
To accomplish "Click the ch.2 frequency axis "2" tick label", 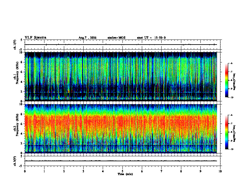I will 22,144.
